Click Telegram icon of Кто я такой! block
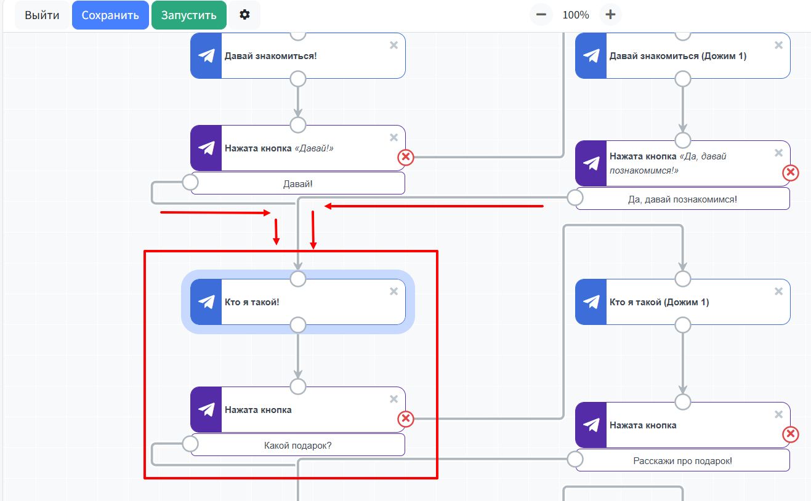Viewport: 811px width, 501px height. click(206, 302)
